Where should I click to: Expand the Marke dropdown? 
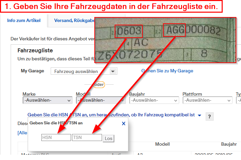47,100
